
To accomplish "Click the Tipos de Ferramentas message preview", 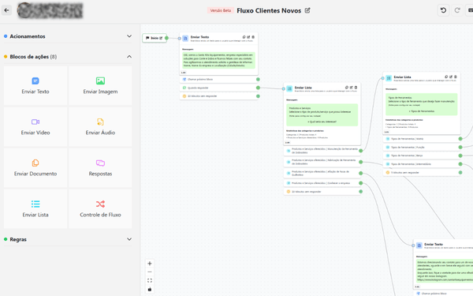I will 422,104.
